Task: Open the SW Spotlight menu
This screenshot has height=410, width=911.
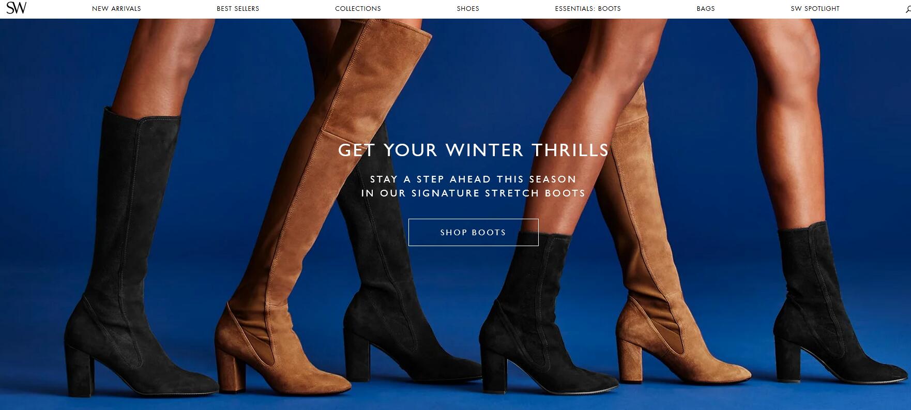Action: [x=815, y=9]
